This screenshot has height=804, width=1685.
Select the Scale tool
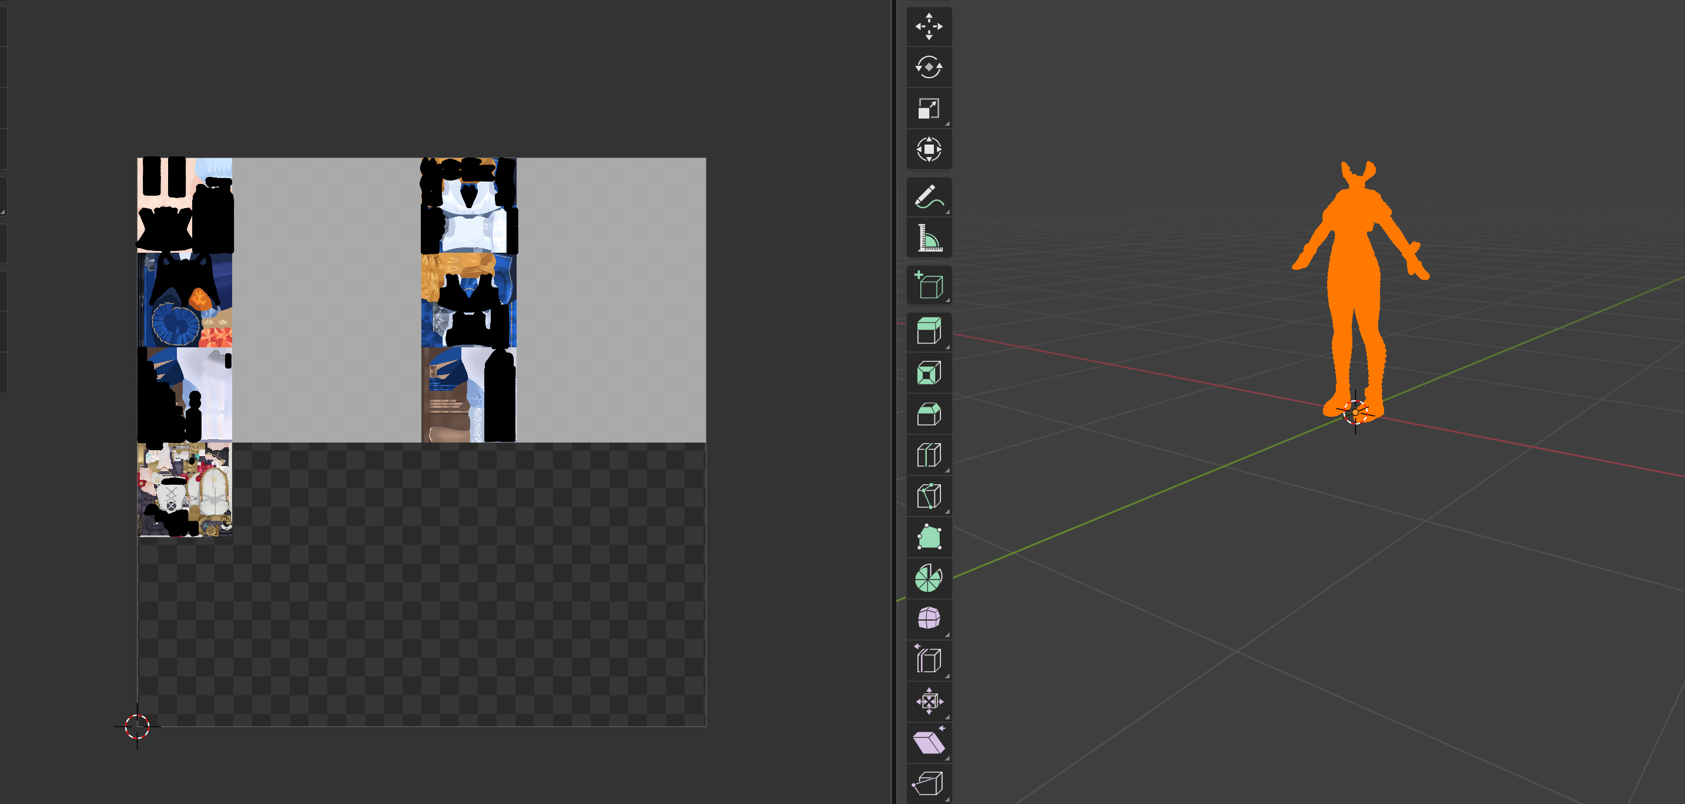pos(929,109)
